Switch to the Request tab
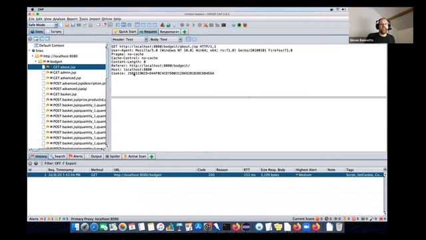426x240 pixels. pyautogui.click(x=148, y=32)
